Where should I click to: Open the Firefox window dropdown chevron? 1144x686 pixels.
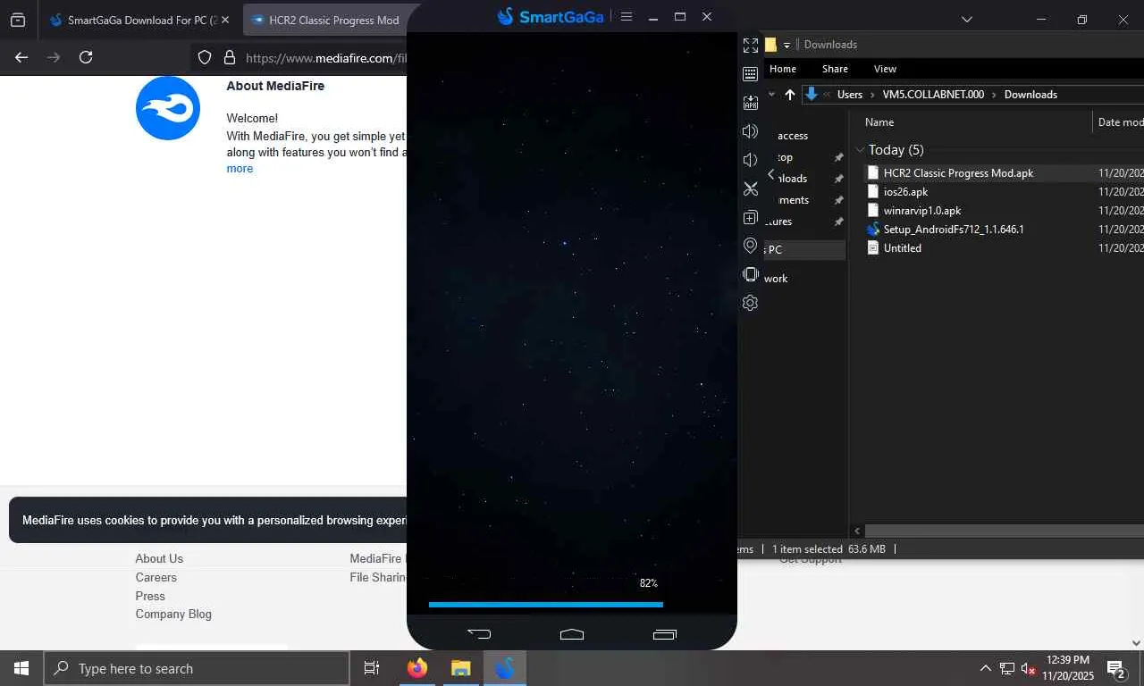tap(967, 20)
